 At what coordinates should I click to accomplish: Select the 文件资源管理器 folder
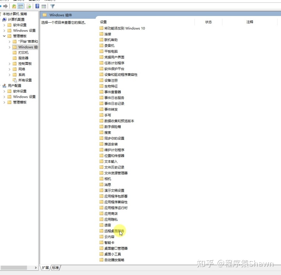point(116,173)
